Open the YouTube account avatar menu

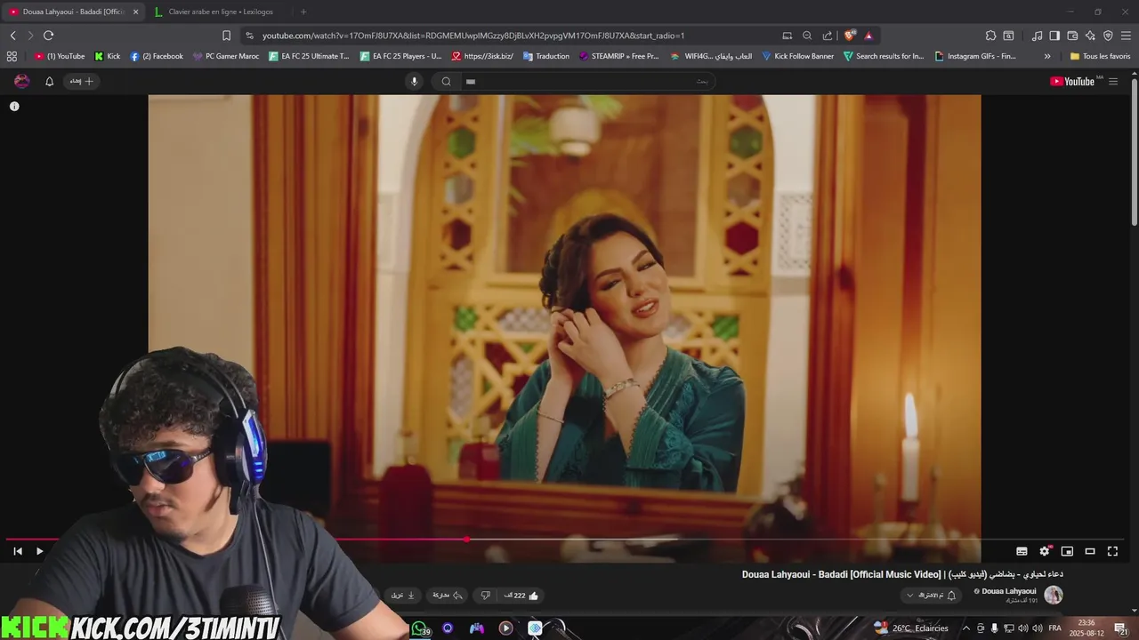(x=22, y=81)
